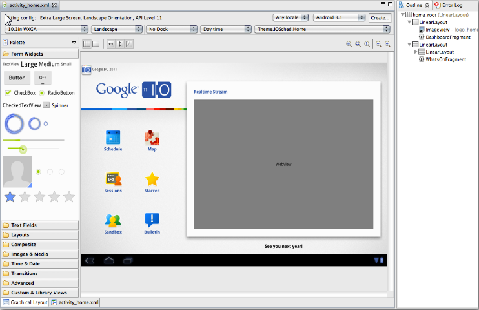Open the Error Log tab
The height and width of the screenshot is (310, 479).
click(448, 5)
